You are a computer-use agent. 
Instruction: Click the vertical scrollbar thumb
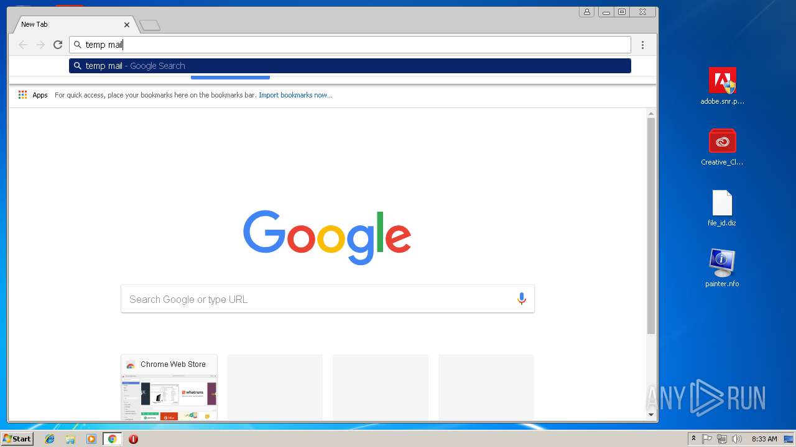point(651,226)
